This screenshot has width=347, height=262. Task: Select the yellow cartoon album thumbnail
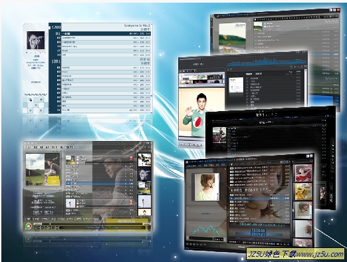(302, 192)
